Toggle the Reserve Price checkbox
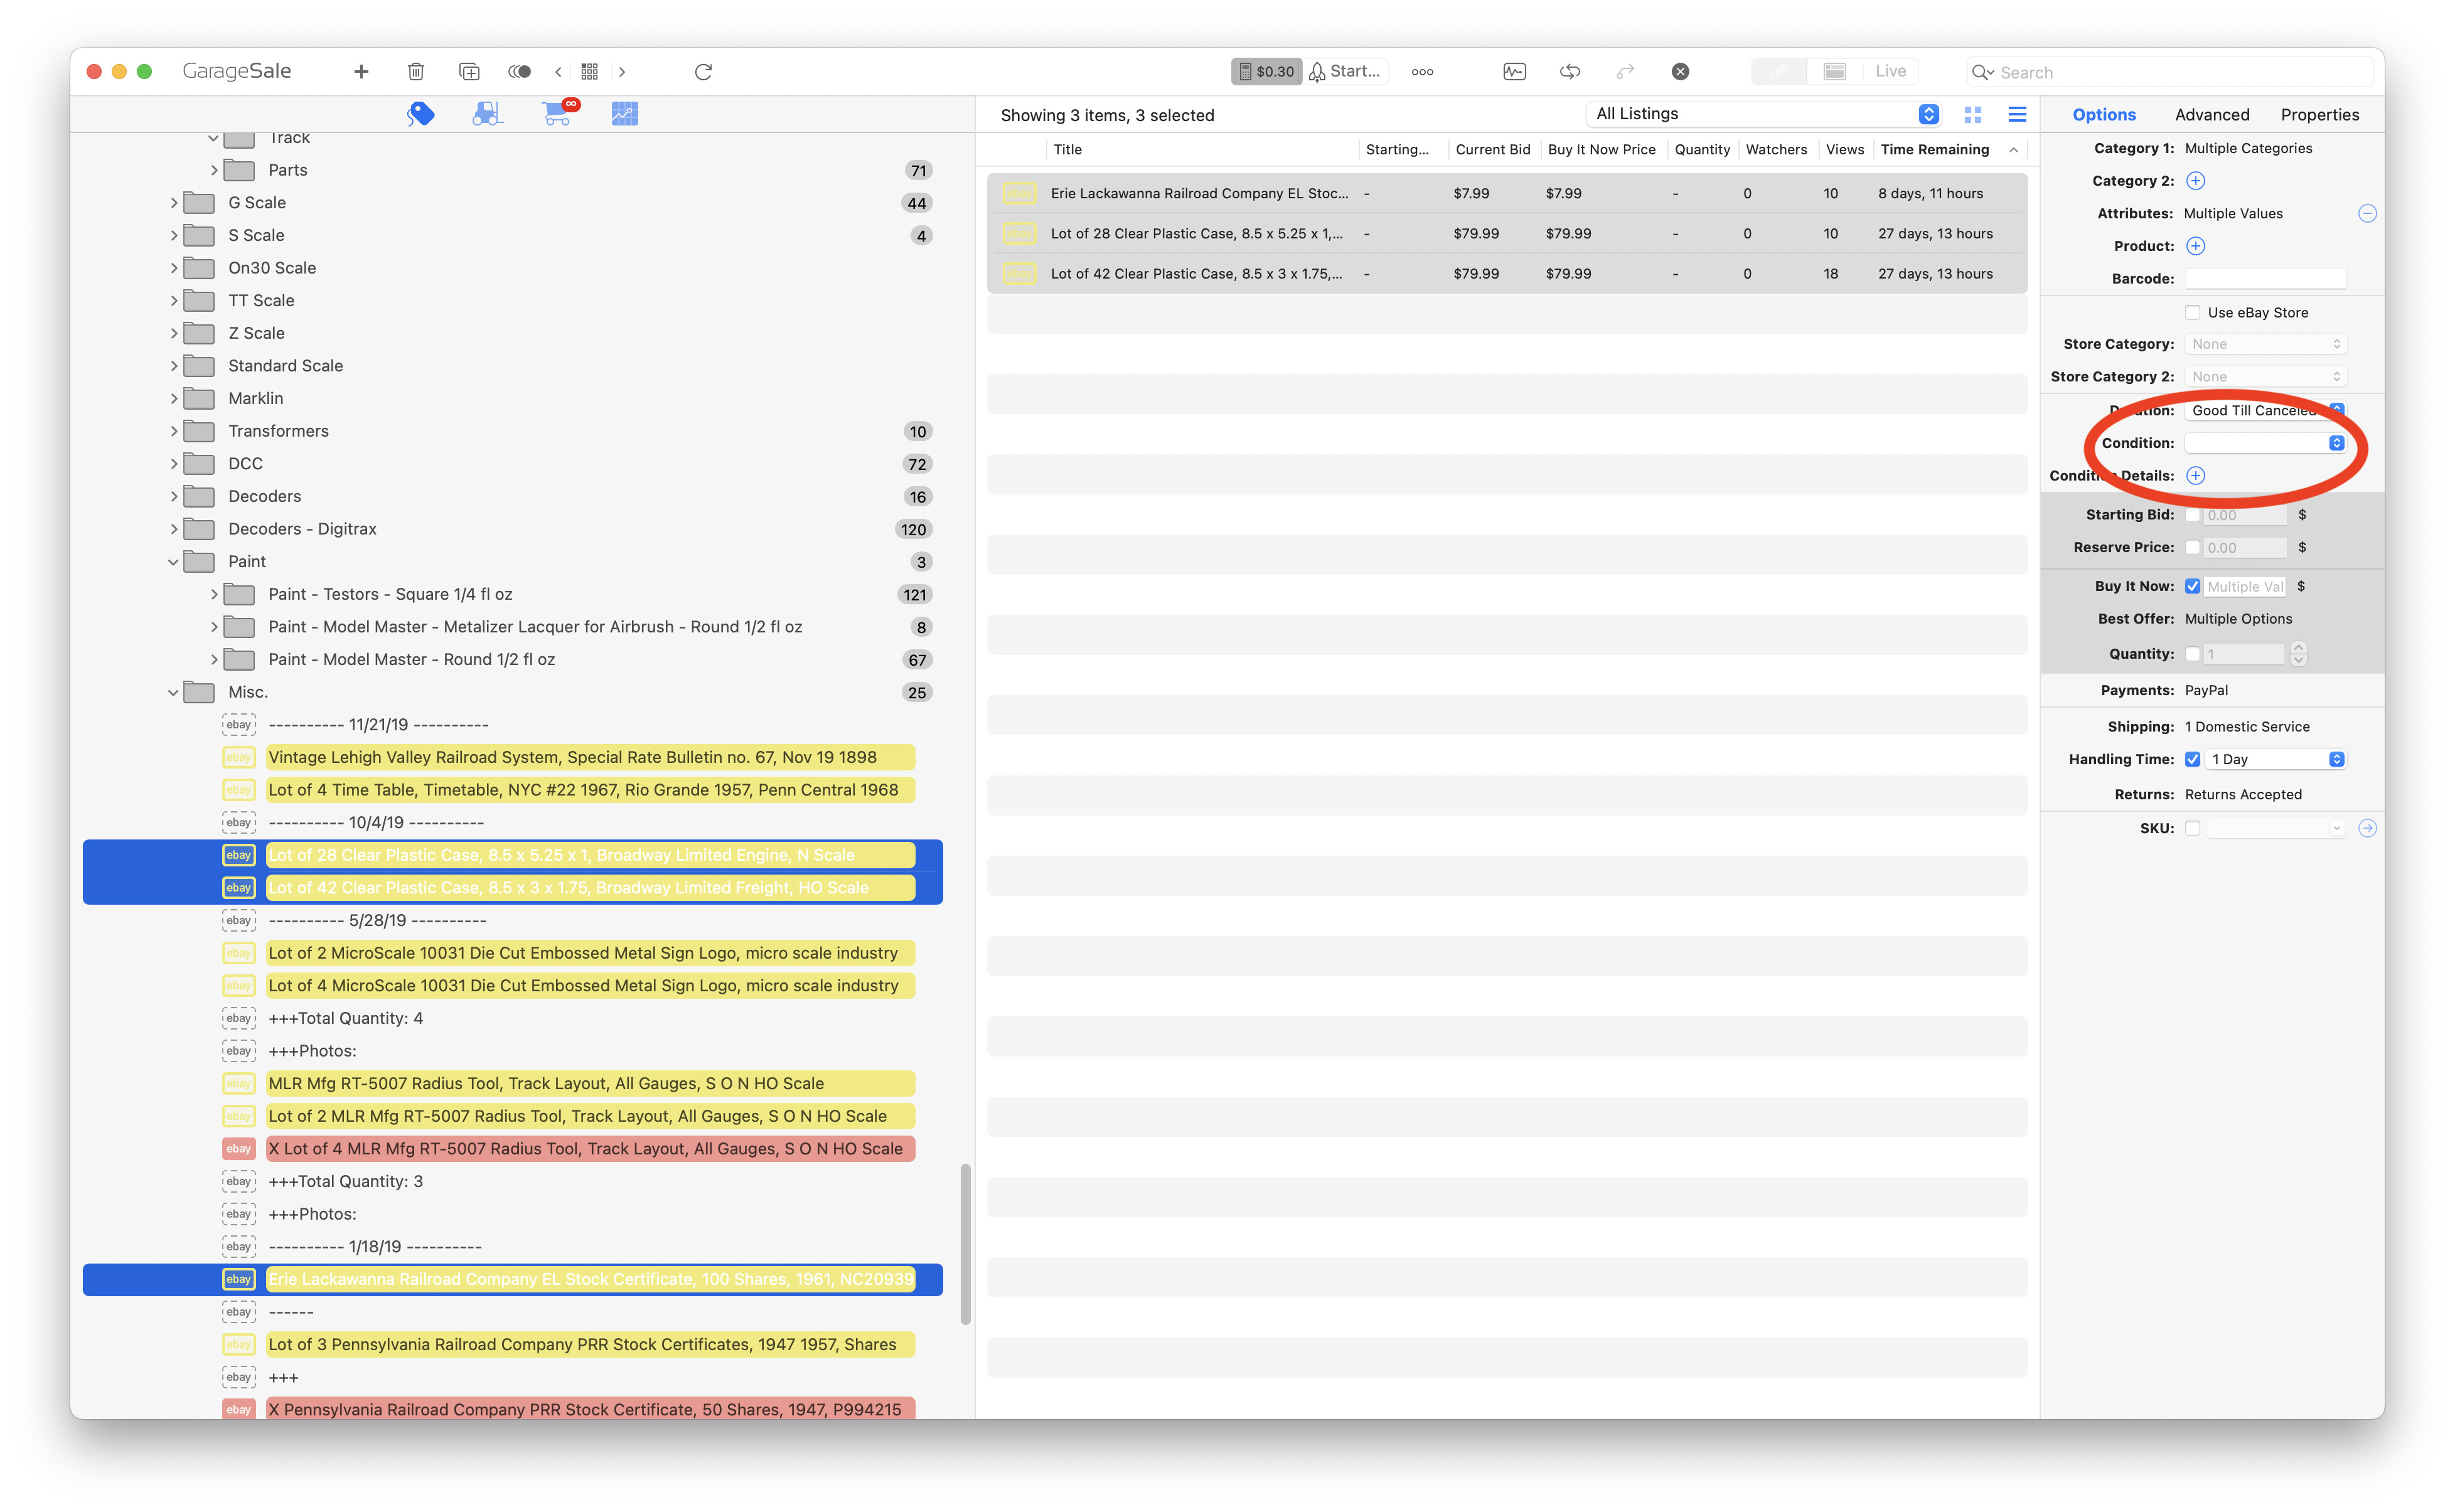This screenshot has width=2455, height=1512. tap(2192, 547)
